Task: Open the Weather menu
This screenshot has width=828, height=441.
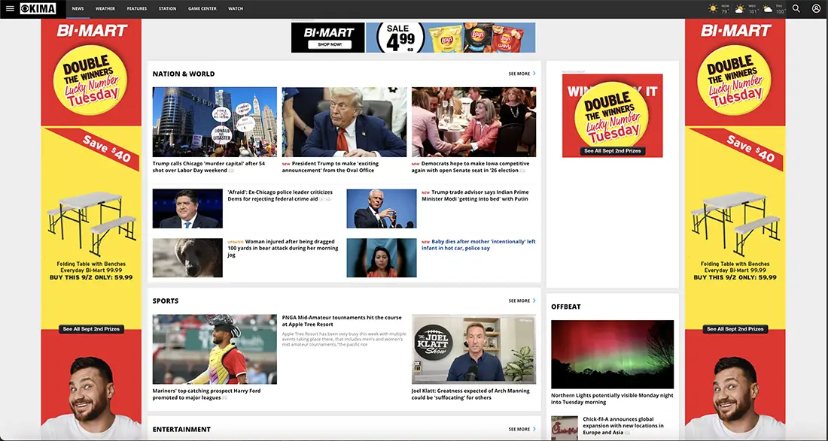Action: click(x=105, y=9)
